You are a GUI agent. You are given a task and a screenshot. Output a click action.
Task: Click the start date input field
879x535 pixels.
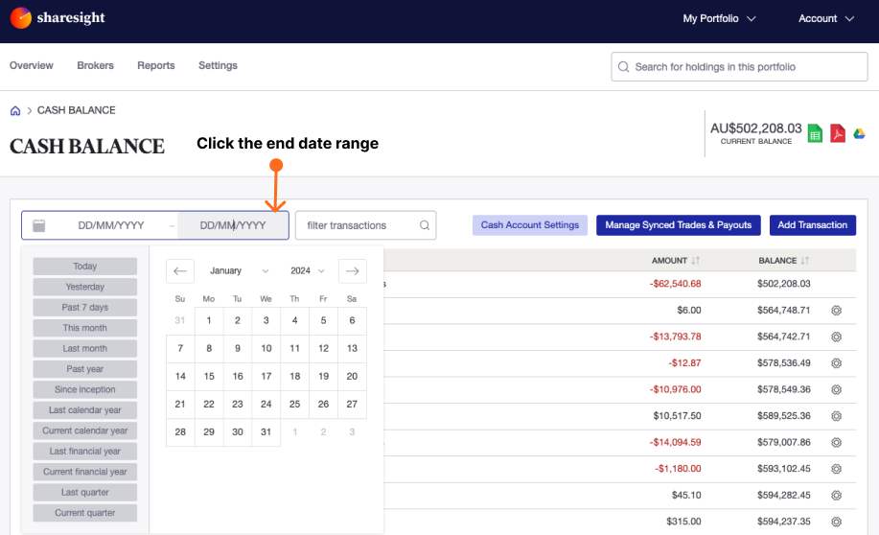coord(111,225)
